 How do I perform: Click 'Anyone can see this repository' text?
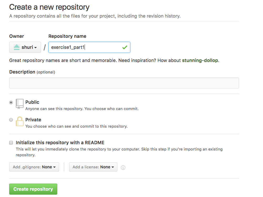pos(82,109)
